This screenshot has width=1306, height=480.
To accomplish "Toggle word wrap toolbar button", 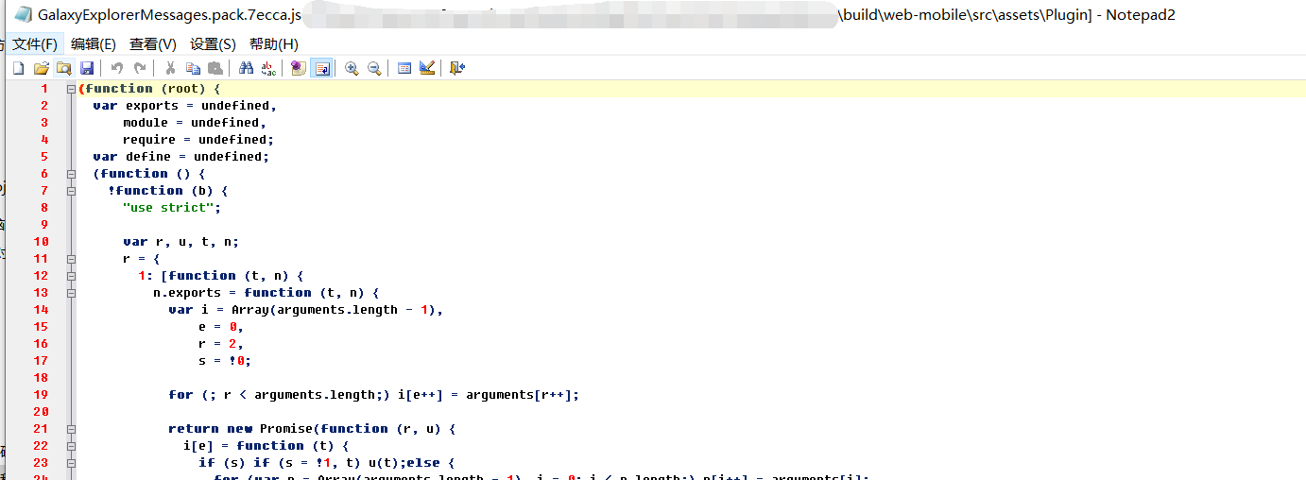I will pyautogui.click(x=321, y=68).
